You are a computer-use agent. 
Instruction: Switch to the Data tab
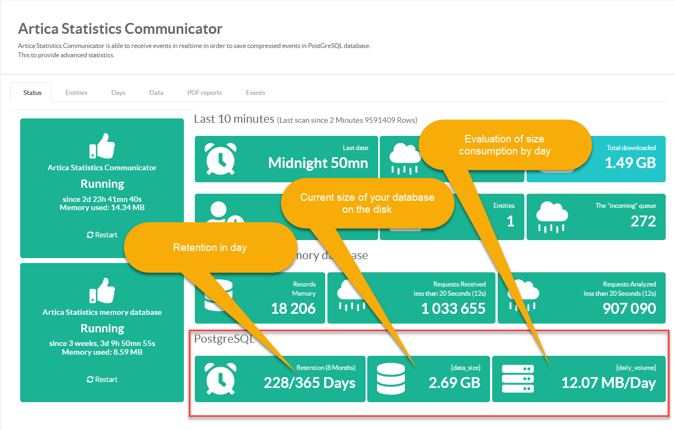click(156, 93)
